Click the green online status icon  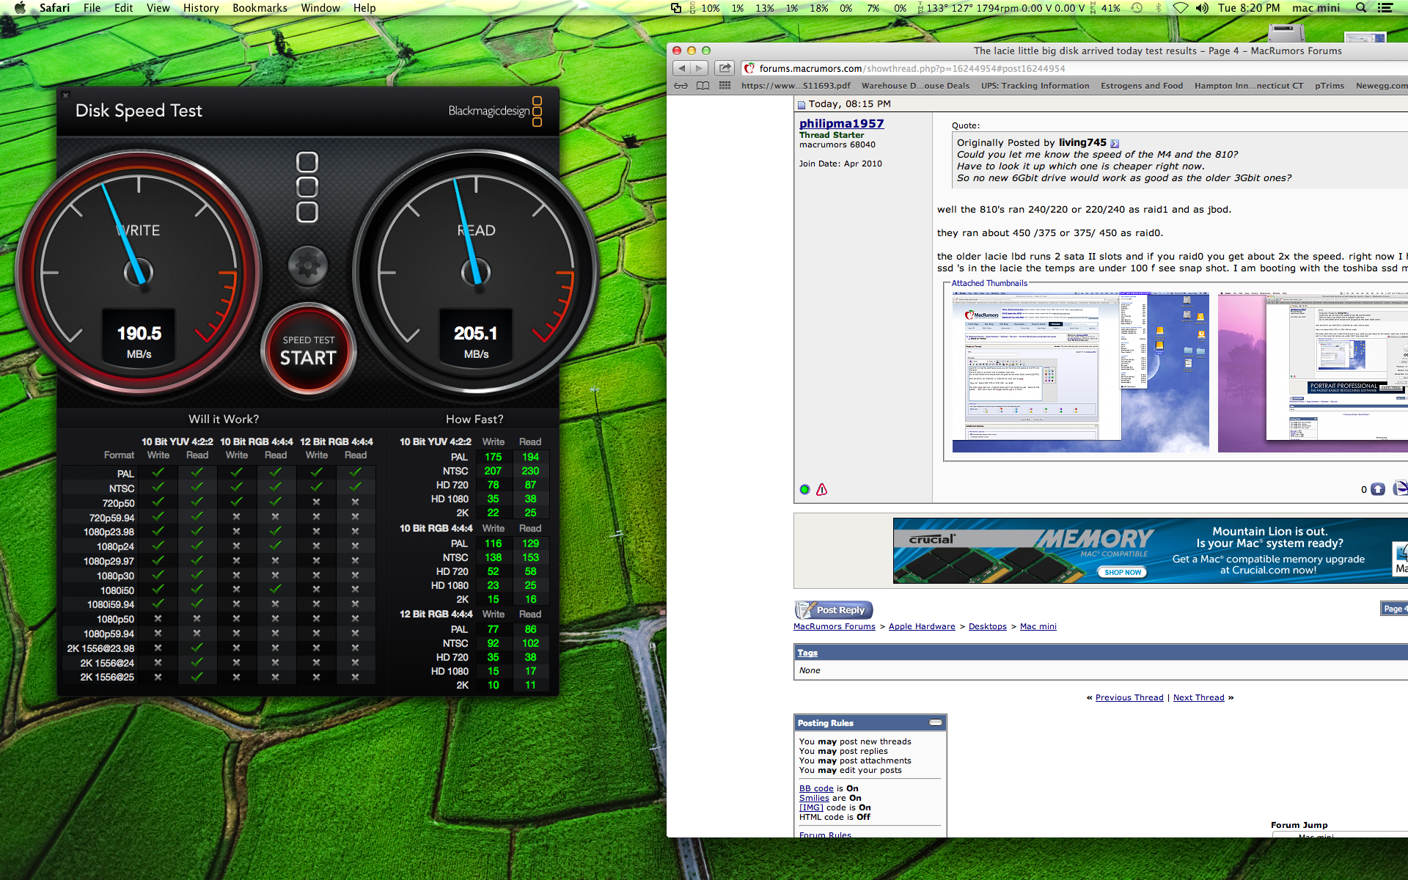click(804, 489)
